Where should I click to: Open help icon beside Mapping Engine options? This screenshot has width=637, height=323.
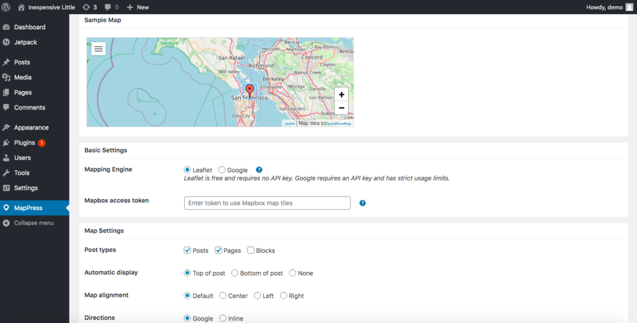click(259, 170)
